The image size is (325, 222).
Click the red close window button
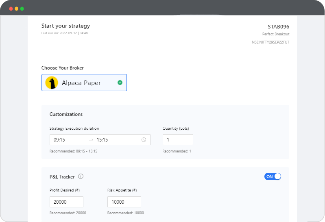point(11,9)
